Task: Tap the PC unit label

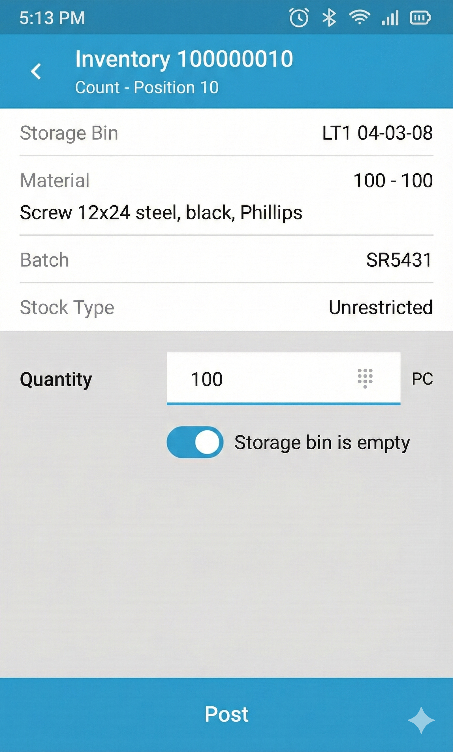Action: point(422,379)
